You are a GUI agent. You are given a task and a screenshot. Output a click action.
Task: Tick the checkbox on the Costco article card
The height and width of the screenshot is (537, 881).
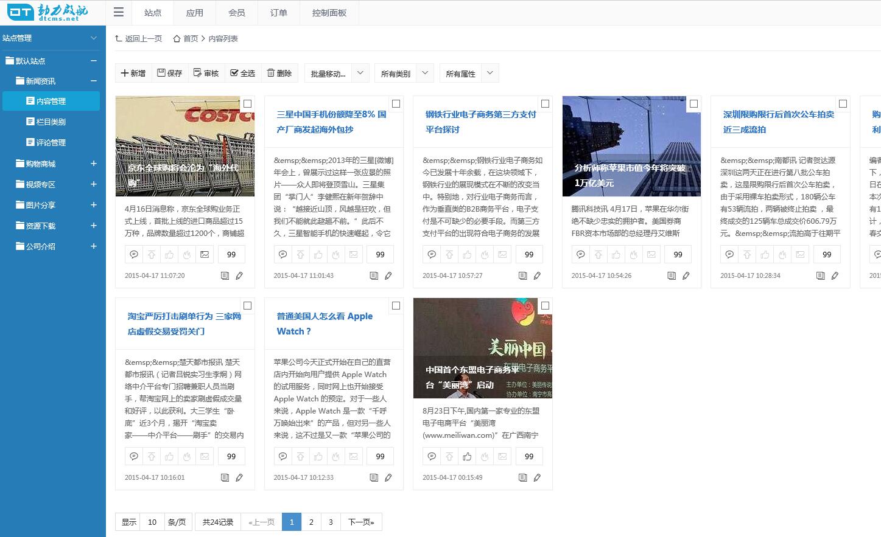247,103
